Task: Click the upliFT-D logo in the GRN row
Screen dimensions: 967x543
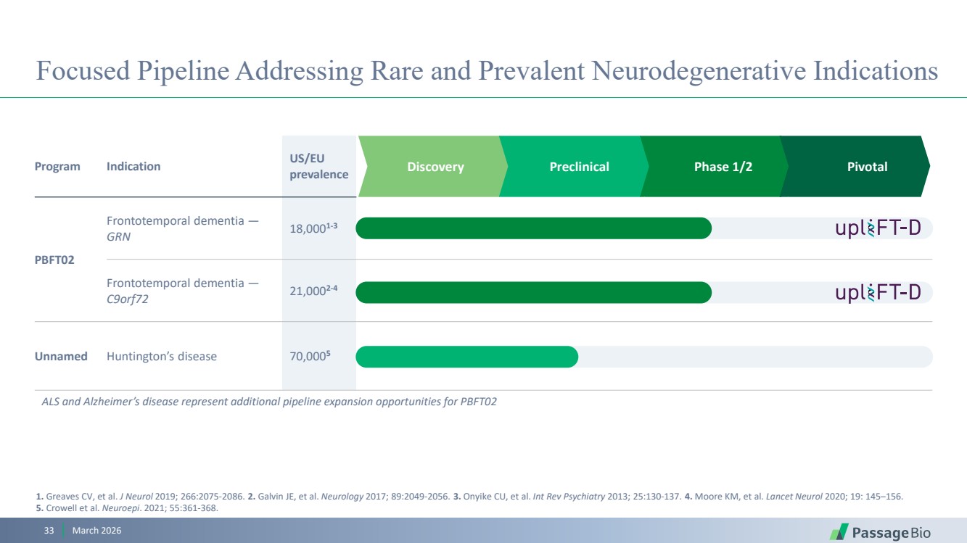Action: tap(878, 228)
